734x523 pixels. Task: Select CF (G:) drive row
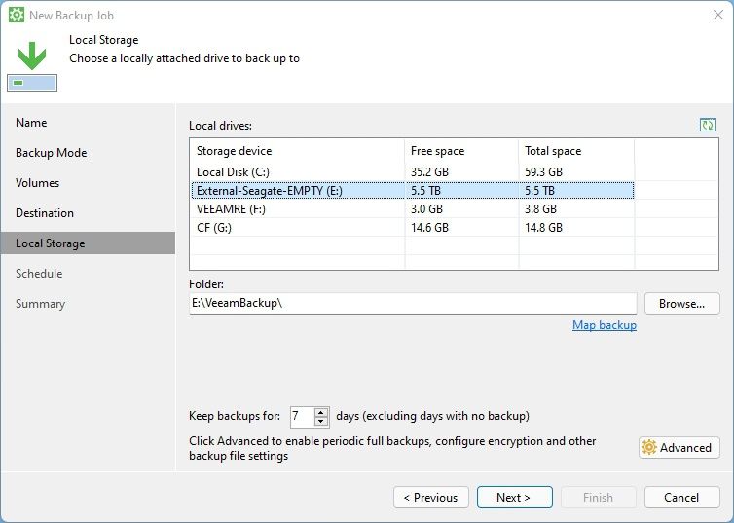tap(412, 228)
